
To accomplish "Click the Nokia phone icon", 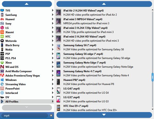I will click(x=2, y=49).
